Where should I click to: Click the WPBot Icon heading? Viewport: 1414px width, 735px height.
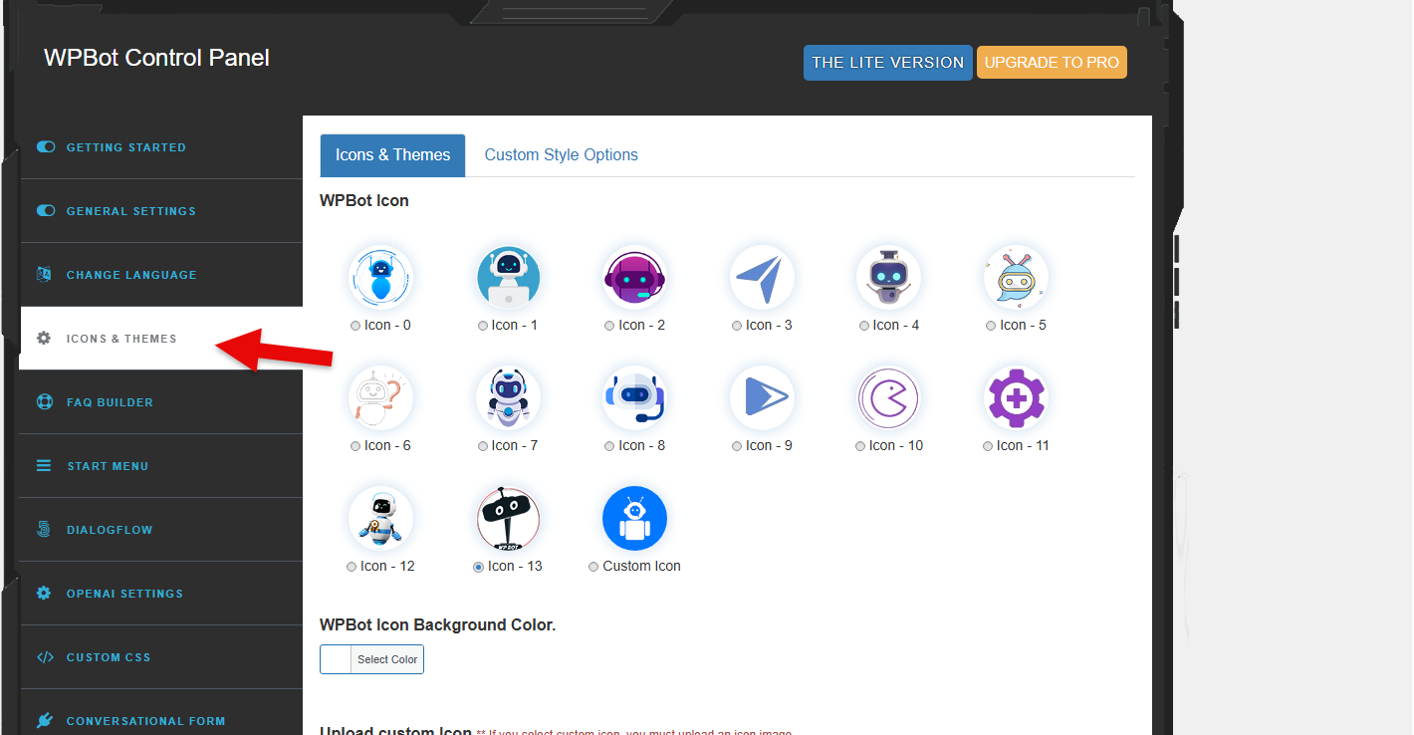[364, 200]
